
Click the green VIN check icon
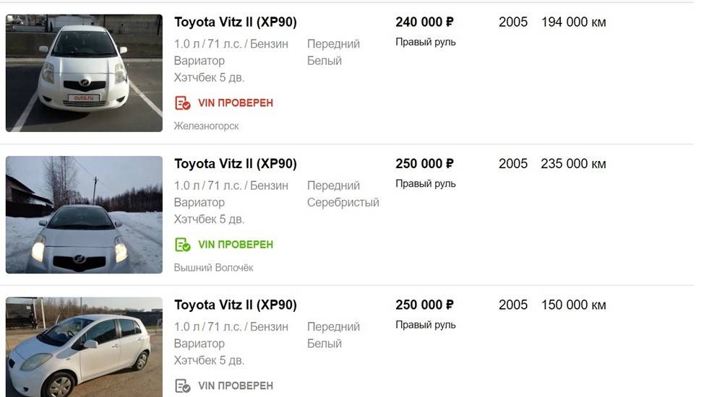tap(183, 245)
